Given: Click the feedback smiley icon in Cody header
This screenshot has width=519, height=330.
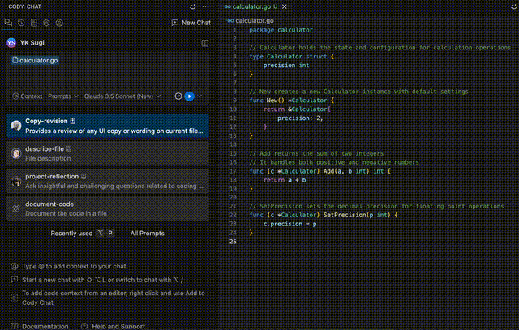Looking at the screenshot, I should point(193,6).
